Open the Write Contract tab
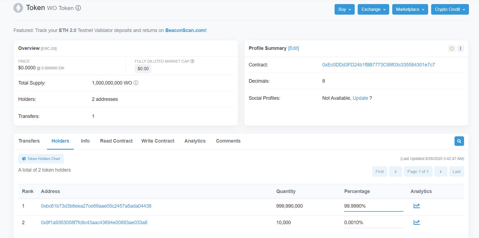 158,141
